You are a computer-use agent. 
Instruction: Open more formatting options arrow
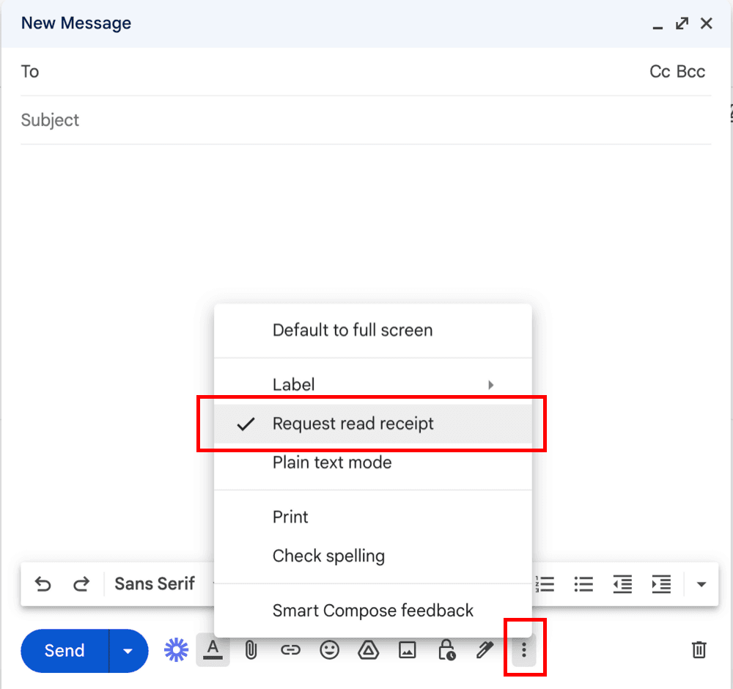point(701,584)
